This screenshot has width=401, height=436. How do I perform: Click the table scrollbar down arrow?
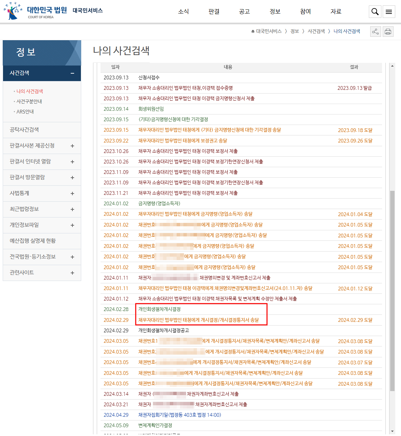click(x=392, y=431)
